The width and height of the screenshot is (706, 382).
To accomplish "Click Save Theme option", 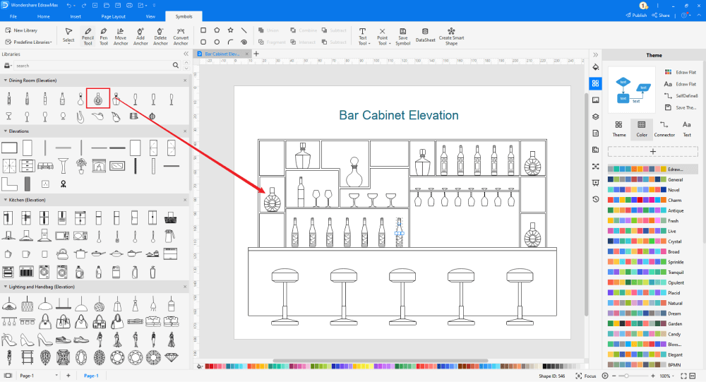I will [x=681, y=107].
